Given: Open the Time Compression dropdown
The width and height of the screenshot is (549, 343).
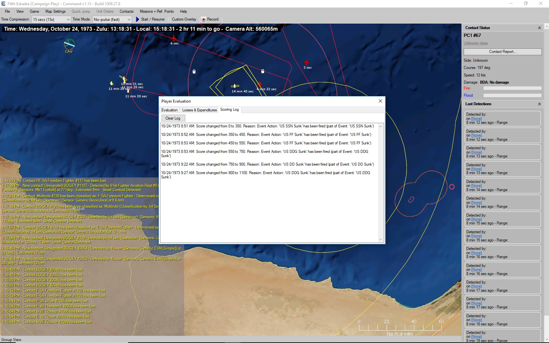Looking at the screenshot, I should (x=51, y=19).
